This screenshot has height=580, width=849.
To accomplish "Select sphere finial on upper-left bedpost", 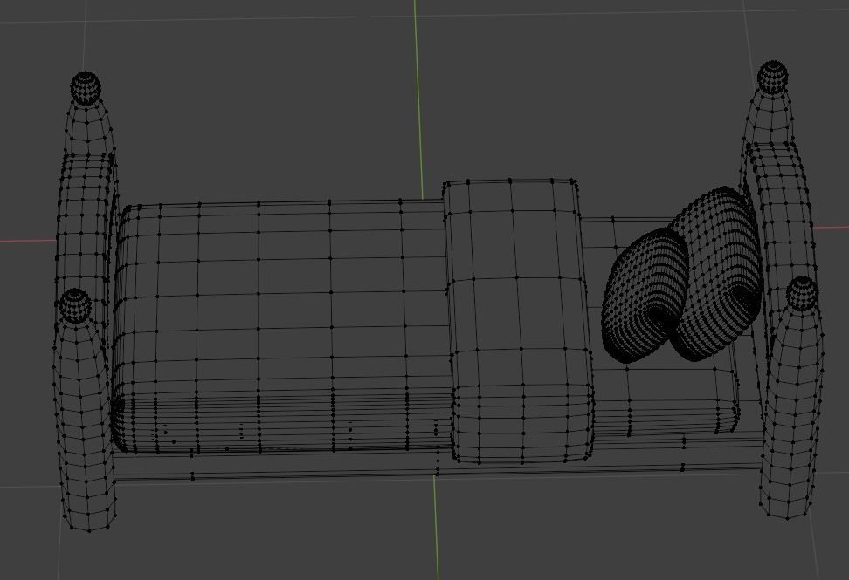I will click(x=86, y=87).
